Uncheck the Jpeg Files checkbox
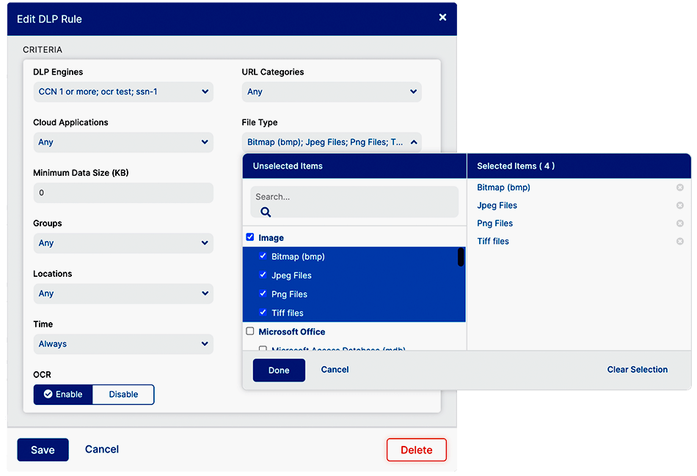This screenshot has width=697, height=476. point(263,275)
